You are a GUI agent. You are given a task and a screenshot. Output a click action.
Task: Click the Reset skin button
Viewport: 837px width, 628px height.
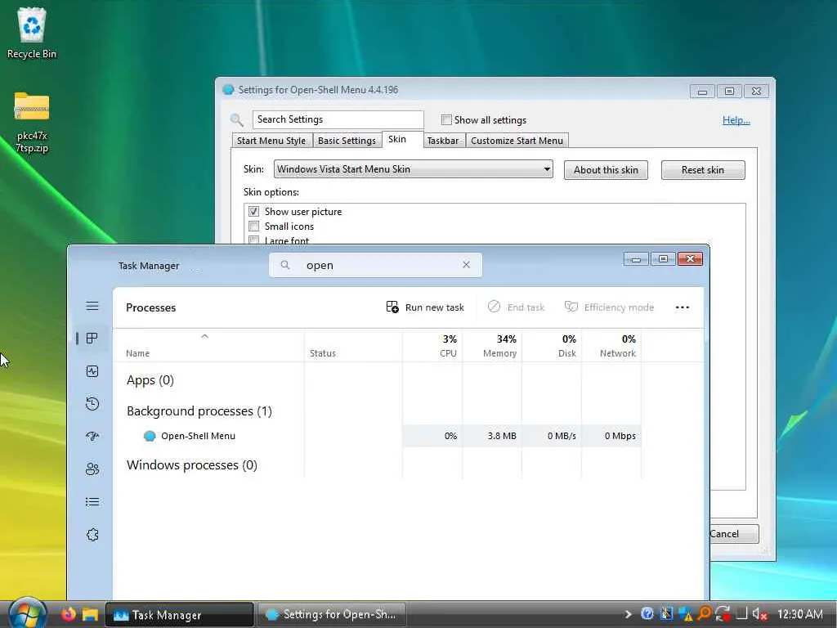(x=702, y=170)
